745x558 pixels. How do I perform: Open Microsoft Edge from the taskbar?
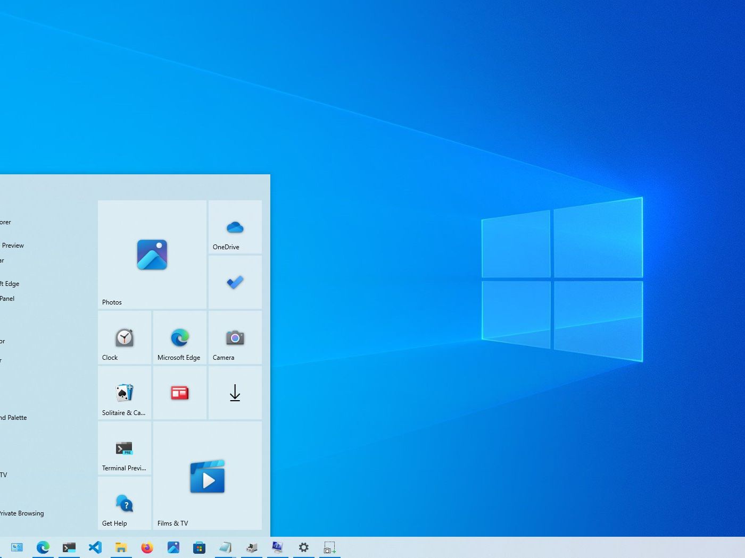[43, 547]
